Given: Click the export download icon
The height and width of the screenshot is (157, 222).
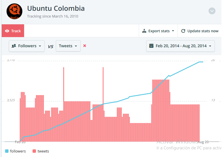Looking at the screenshot, I should click(144, 31).
